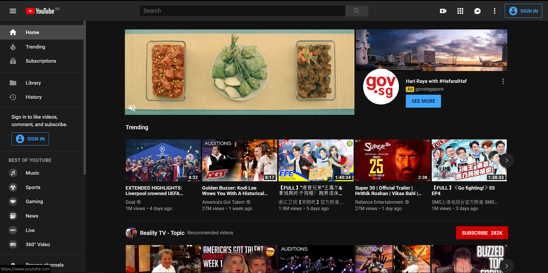Open the News channel label
This screenshot has width=548, height=273.
click(x=32, y=216)
